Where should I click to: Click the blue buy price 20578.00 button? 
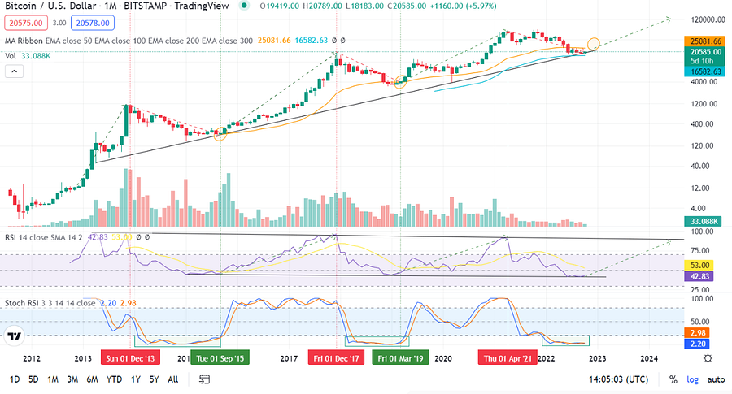pyautogui.click(x=93, y=23)
